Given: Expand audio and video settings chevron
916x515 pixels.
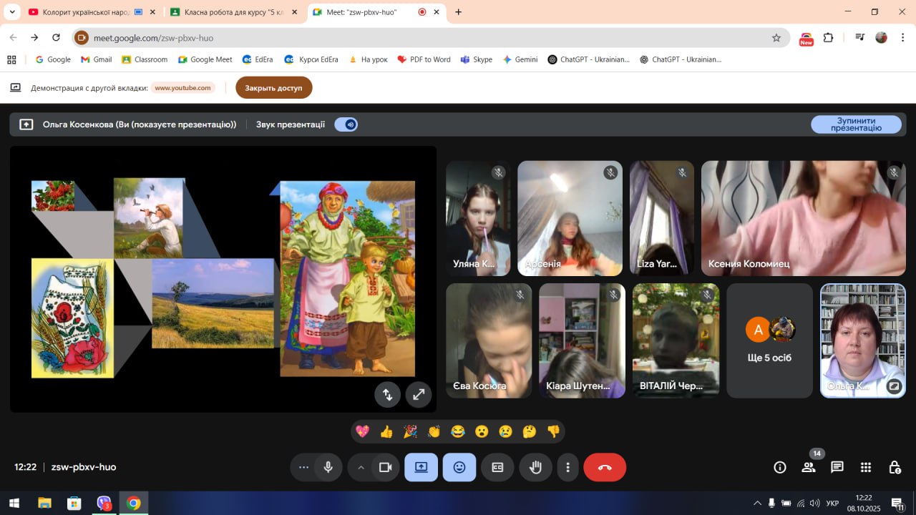Looking at the screenshot, I should tap(361, 468).
